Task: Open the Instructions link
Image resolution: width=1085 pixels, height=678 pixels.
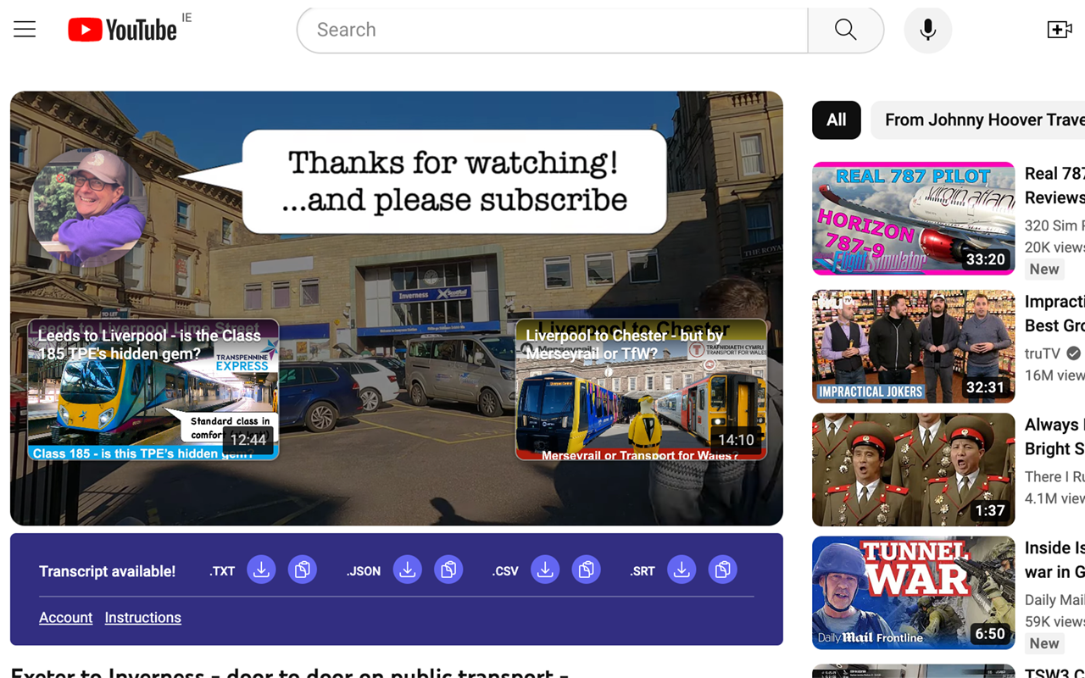Action: coord(142,617)
